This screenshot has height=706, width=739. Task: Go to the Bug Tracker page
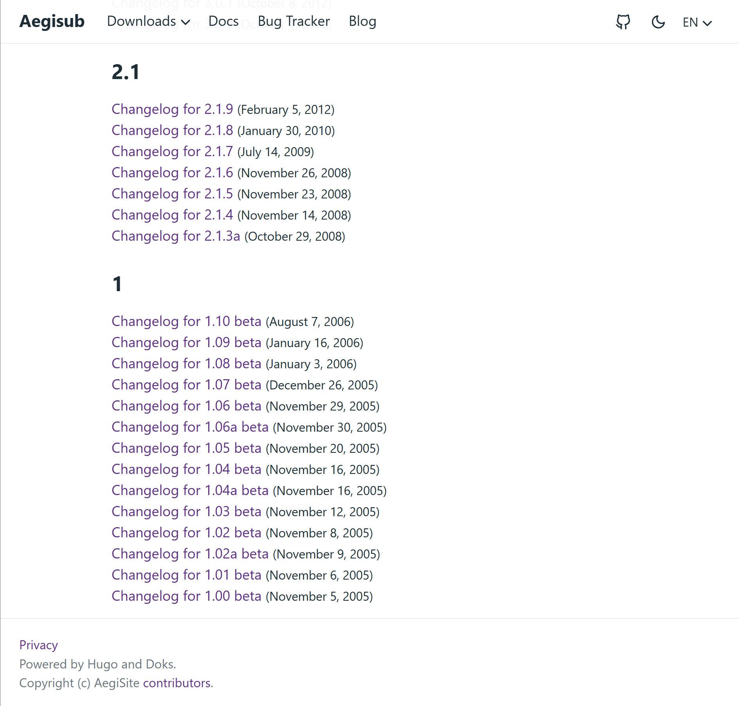294,21
